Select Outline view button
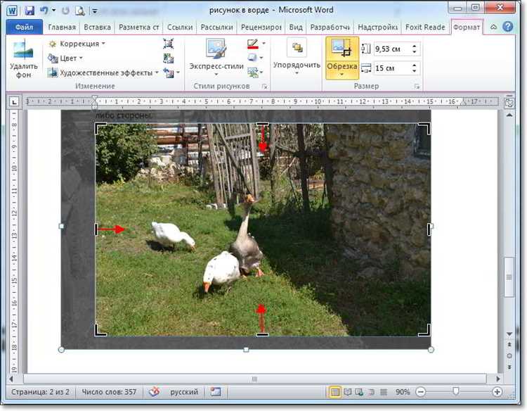The height and width of the screenshot is (411, 527). coord(372,392)
